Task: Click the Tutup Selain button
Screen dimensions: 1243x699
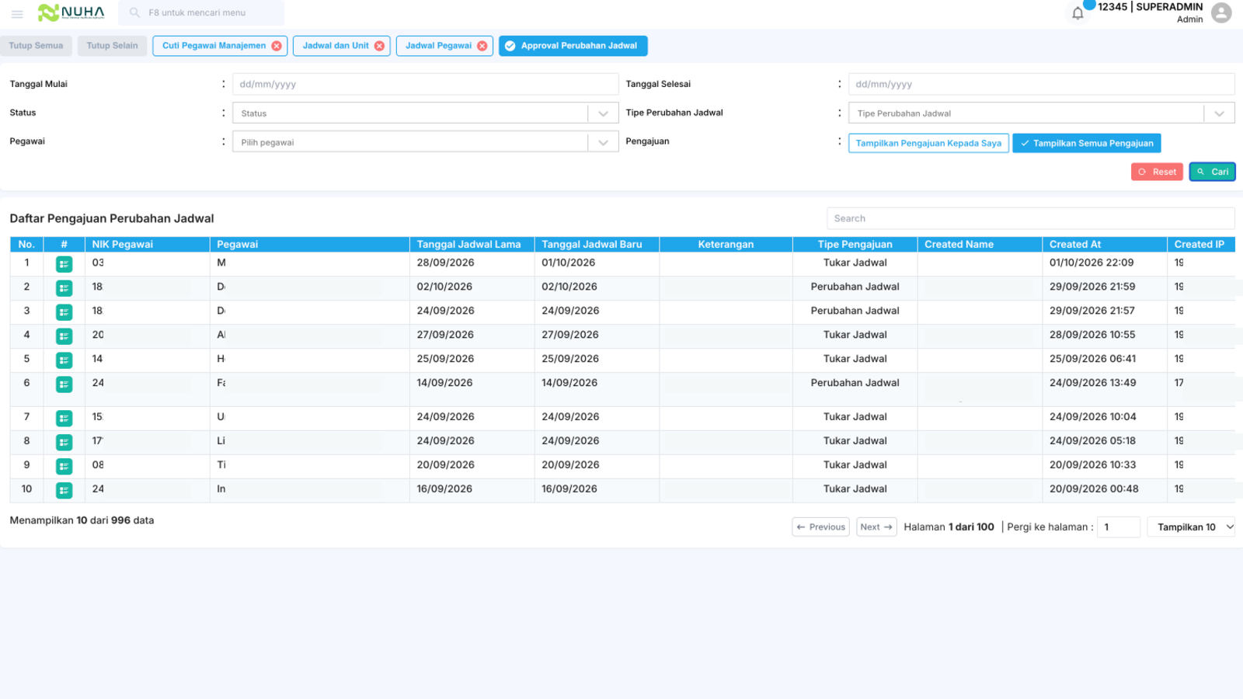Action: click(112, 46)
